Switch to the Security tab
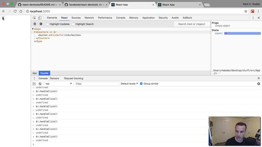The image size is (262, 147). [163, 18]
